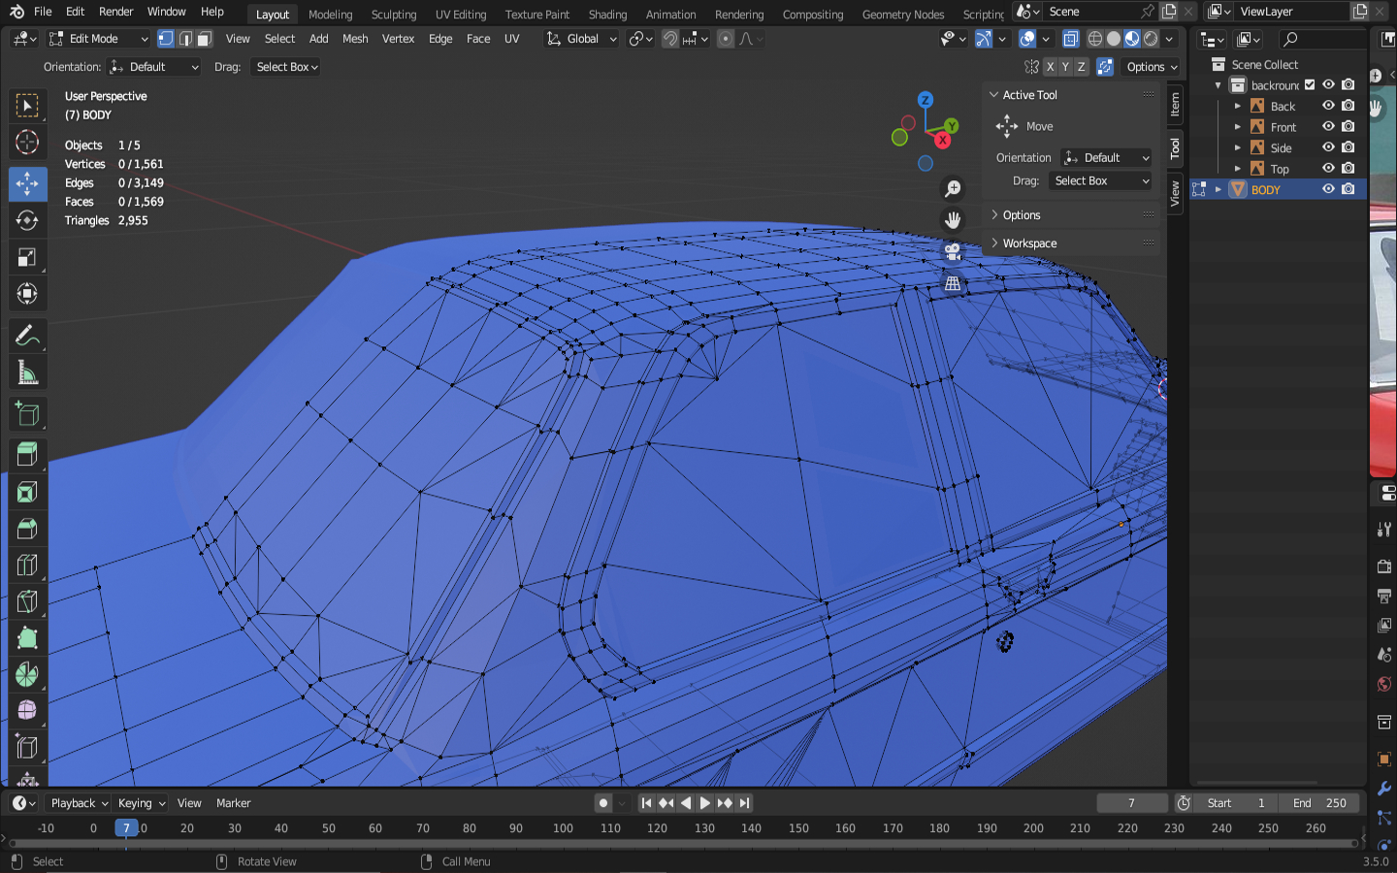The height and width of the screenshot is (873, 1397).
Task: Click the red X axis gizmo ball
Action: coord(942,141)
